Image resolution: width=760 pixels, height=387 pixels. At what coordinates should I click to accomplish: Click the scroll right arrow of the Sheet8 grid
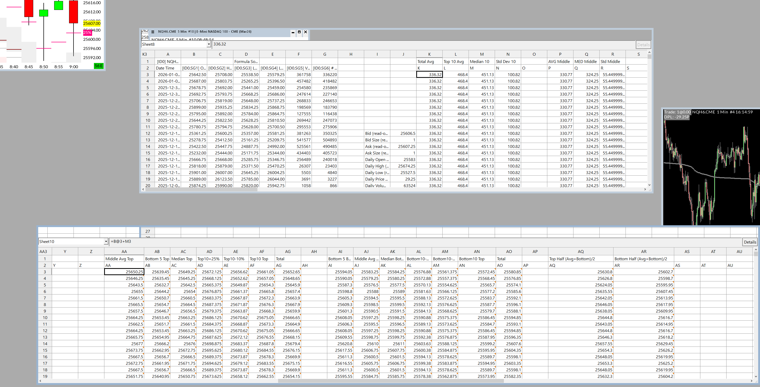[x=645, y=189]
